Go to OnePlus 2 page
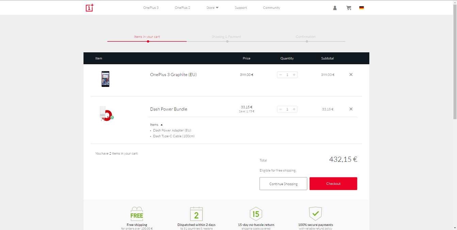The width and height of the screenshot is (457, 230). (x=182, y=8)
